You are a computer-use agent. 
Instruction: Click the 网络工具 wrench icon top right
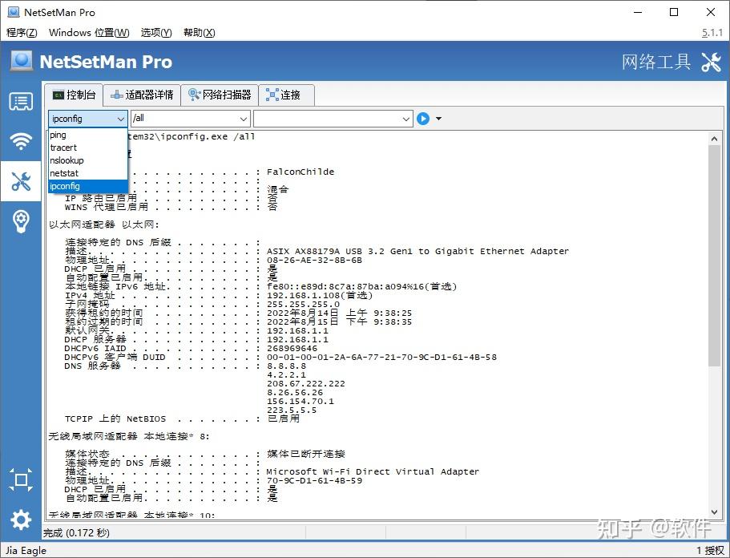[710, 61]
